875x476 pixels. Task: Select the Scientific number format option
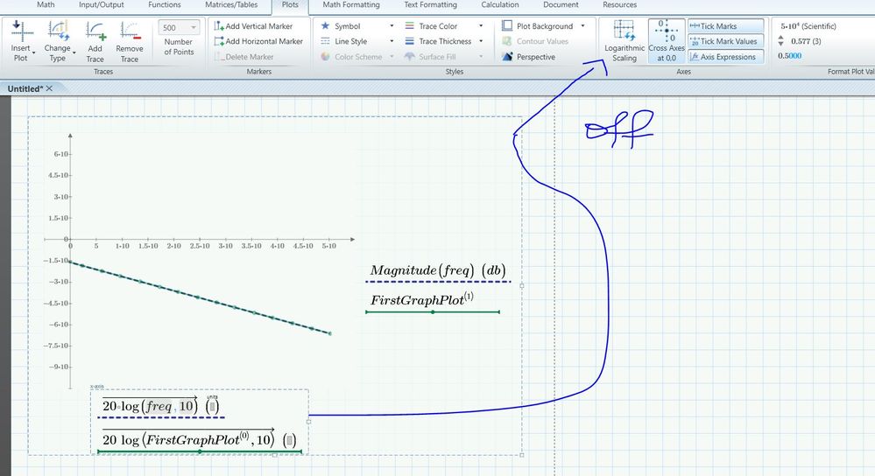[x=808, y=26]
